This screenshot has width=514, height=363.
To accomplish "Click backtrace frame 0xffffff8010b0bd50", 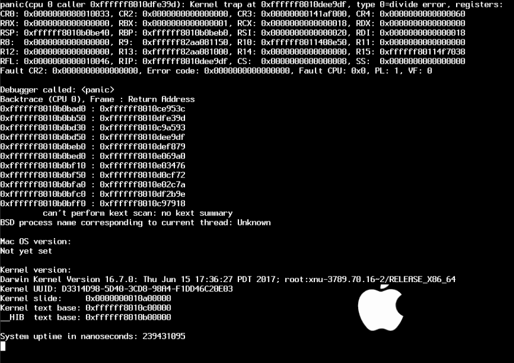I will click(x=43, y=137).
